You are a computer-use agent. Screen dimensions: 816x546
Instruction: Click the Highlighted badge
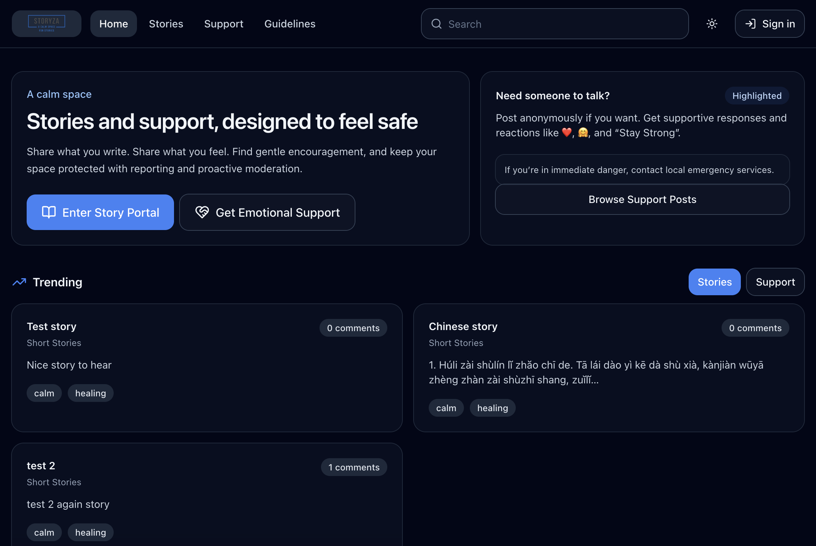tap(757, 96)
